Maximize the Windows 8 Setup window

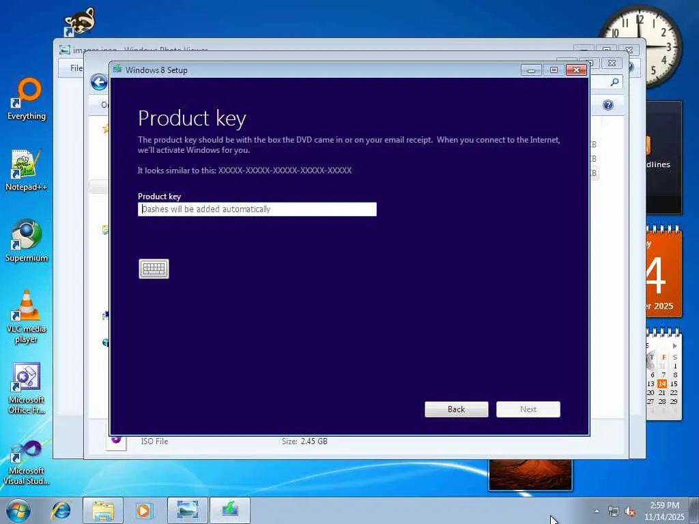(554, 70)
